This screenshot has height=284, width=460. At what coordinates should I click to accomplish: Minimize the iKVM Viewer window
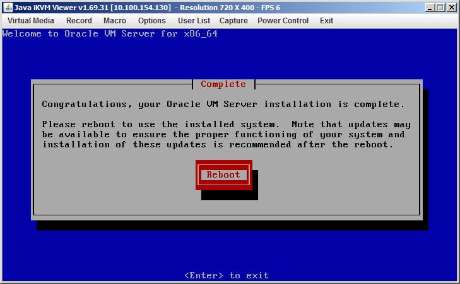[430, 8]
